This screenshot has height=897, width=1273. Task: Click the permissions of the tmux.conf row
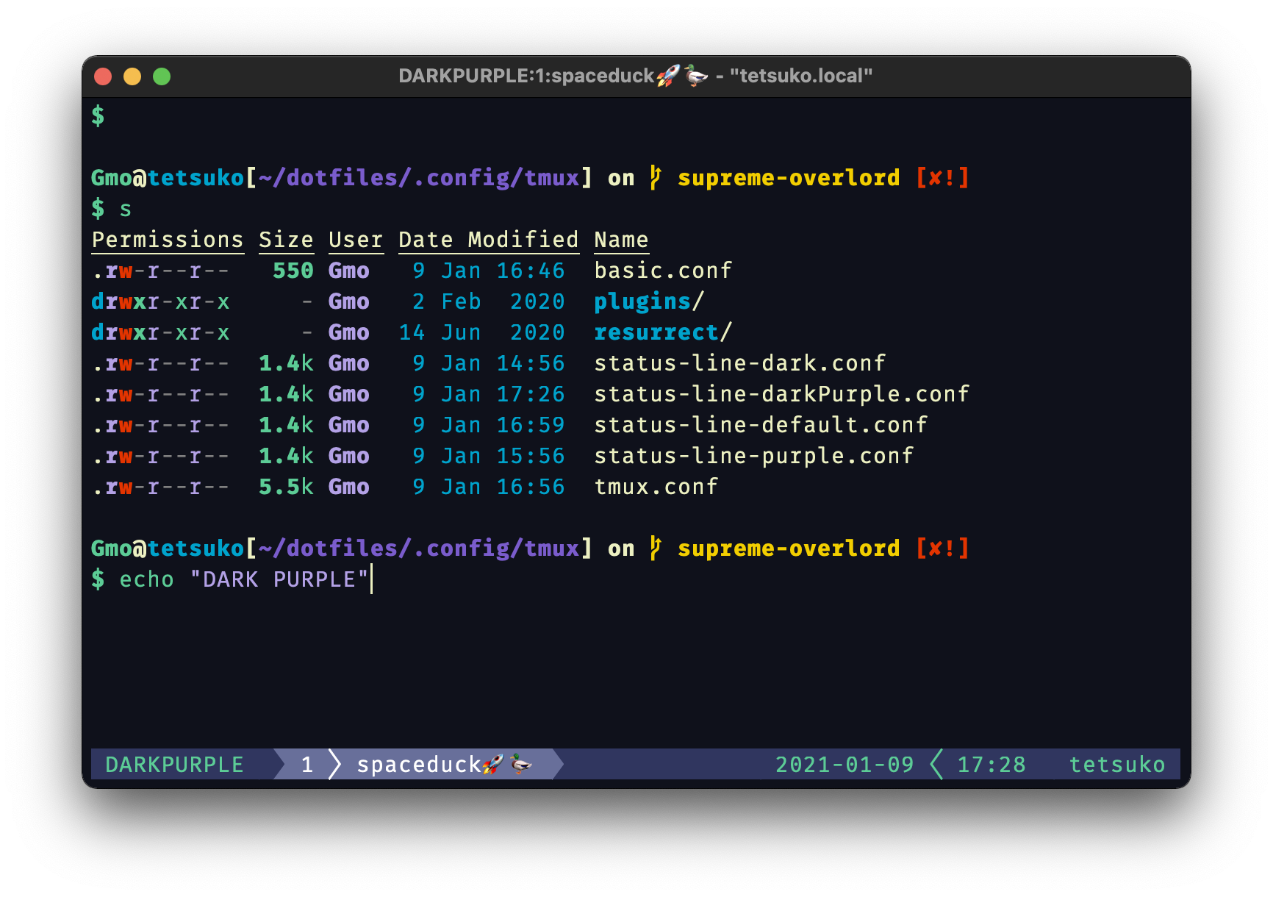[160, 487]
